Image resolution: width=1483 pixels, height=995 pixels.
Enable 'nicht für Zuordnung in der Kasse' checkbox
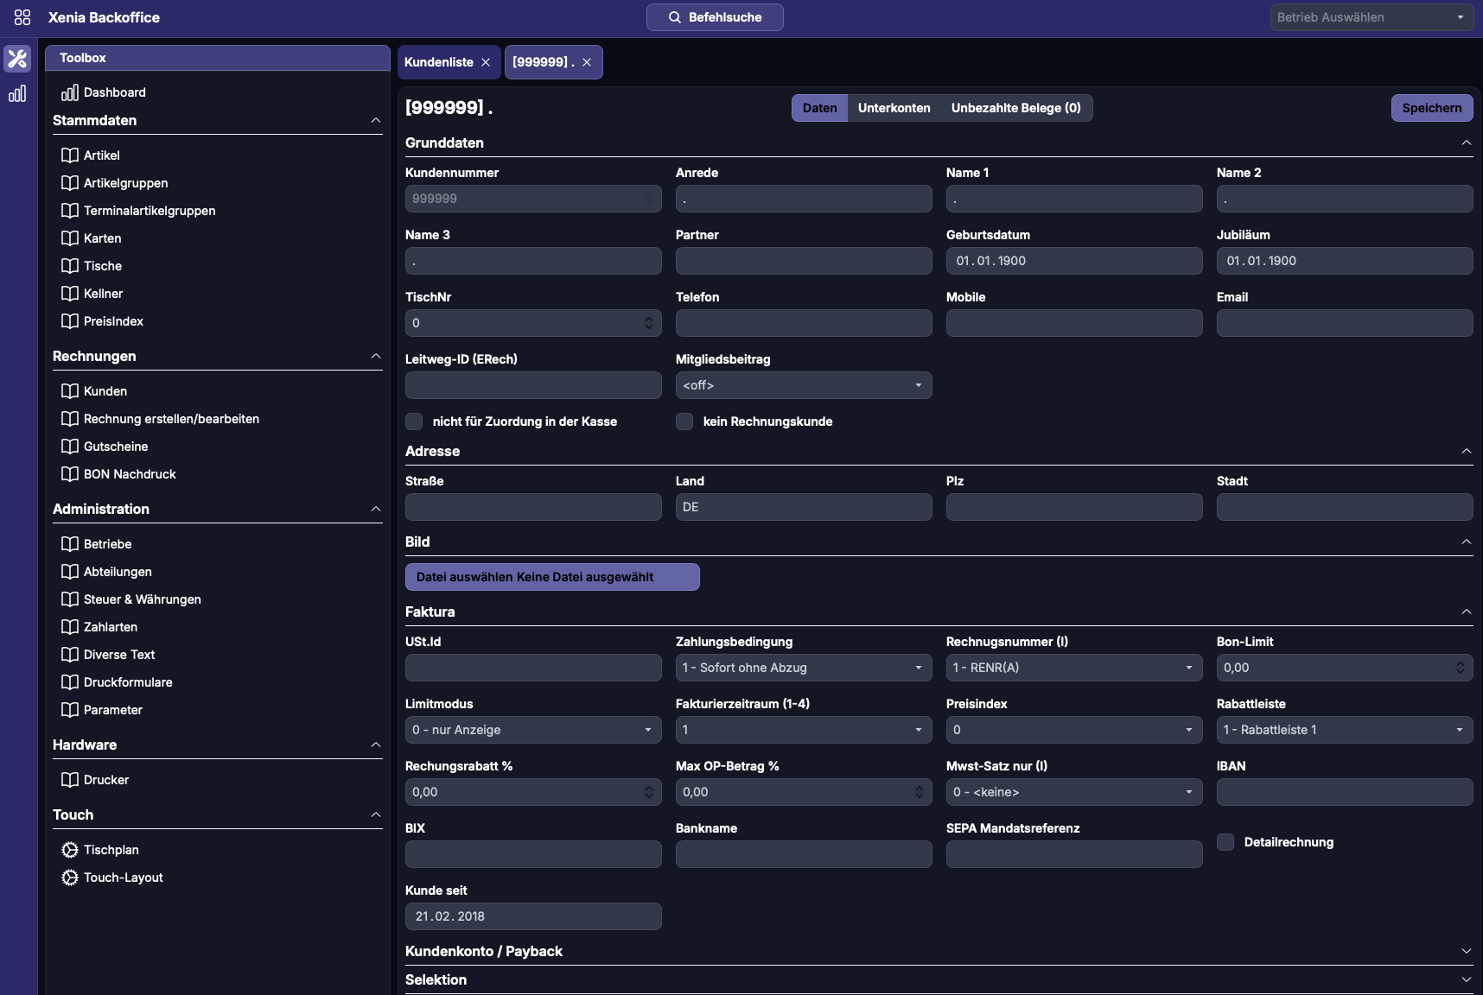tap(415, 421)
